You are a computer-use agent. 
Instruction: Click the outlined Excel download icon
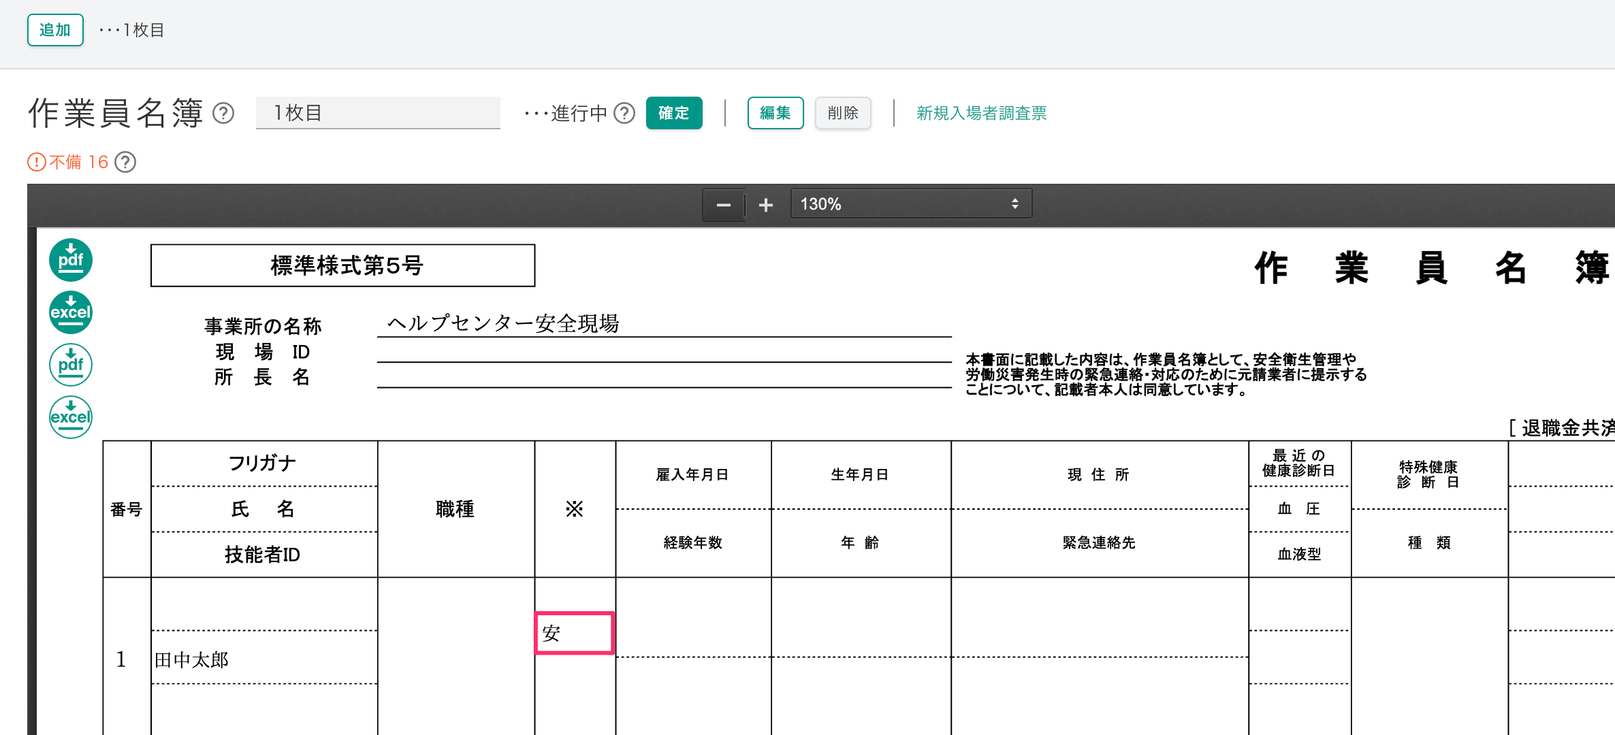click(71, 417)
